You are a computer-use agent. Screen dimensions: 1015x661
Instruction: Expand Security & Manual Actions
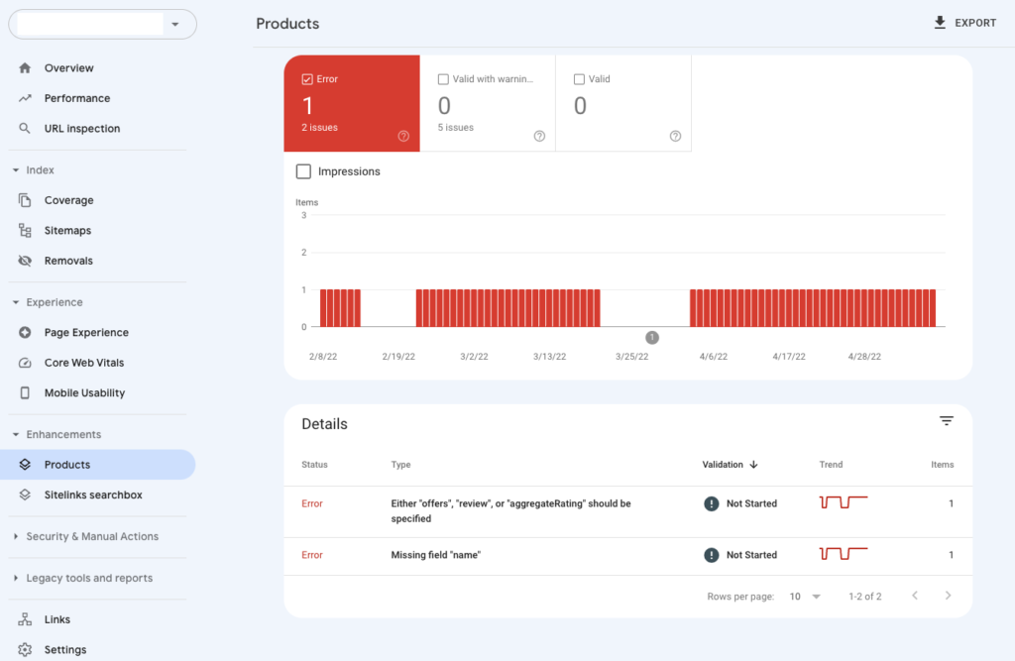point(16,536)
